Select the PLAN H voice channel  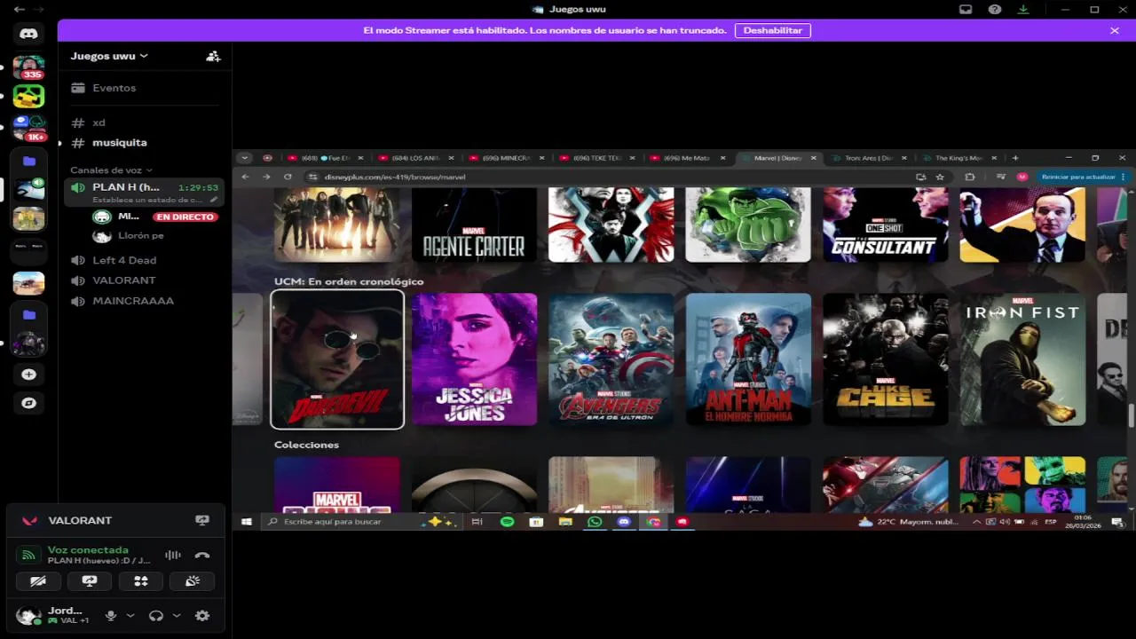(142, 192)
